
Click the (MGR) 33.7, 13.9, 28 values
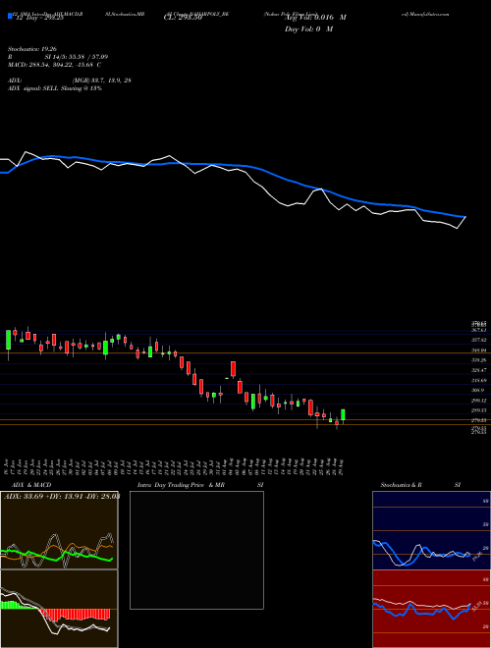tap(102, 81)
